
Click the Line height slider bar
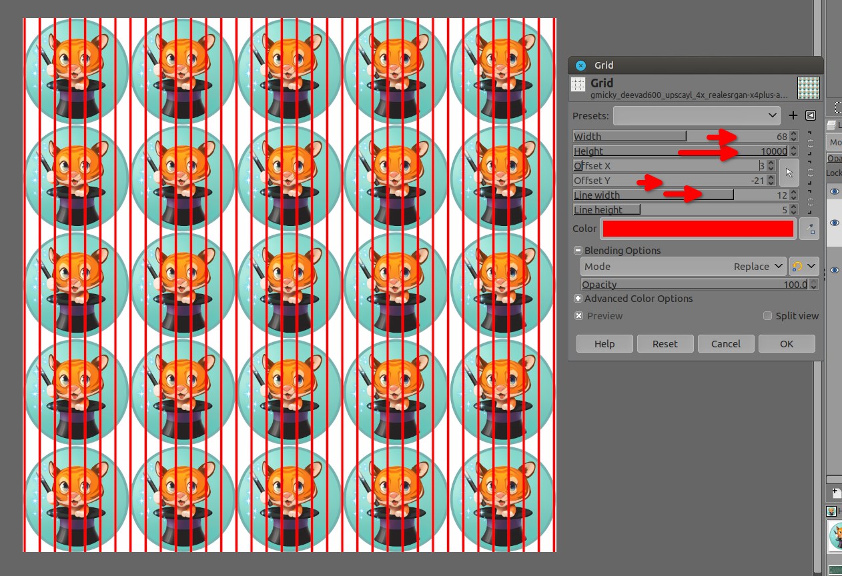(681, 210)
